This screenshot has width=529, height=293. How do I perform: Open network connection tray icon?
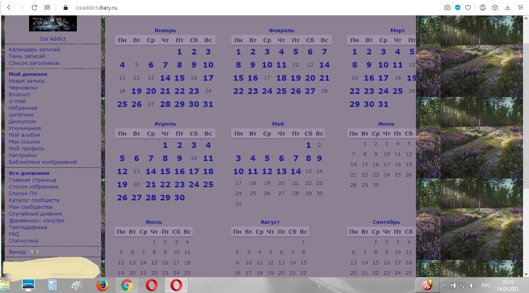(463, 285)
